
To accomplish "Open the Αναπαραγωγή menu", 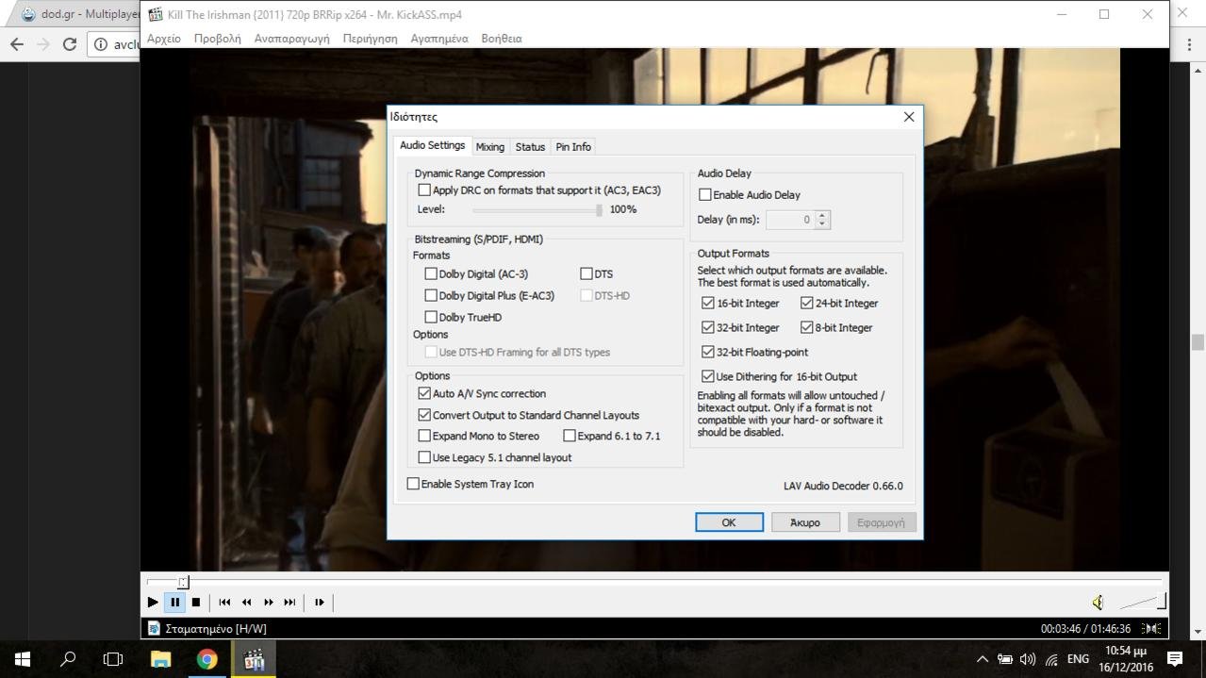I will 291,39.
